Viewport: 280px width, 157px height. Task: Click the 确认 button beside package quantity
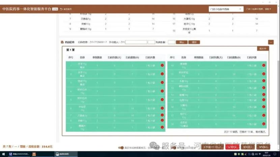click(x=181, y=42)
